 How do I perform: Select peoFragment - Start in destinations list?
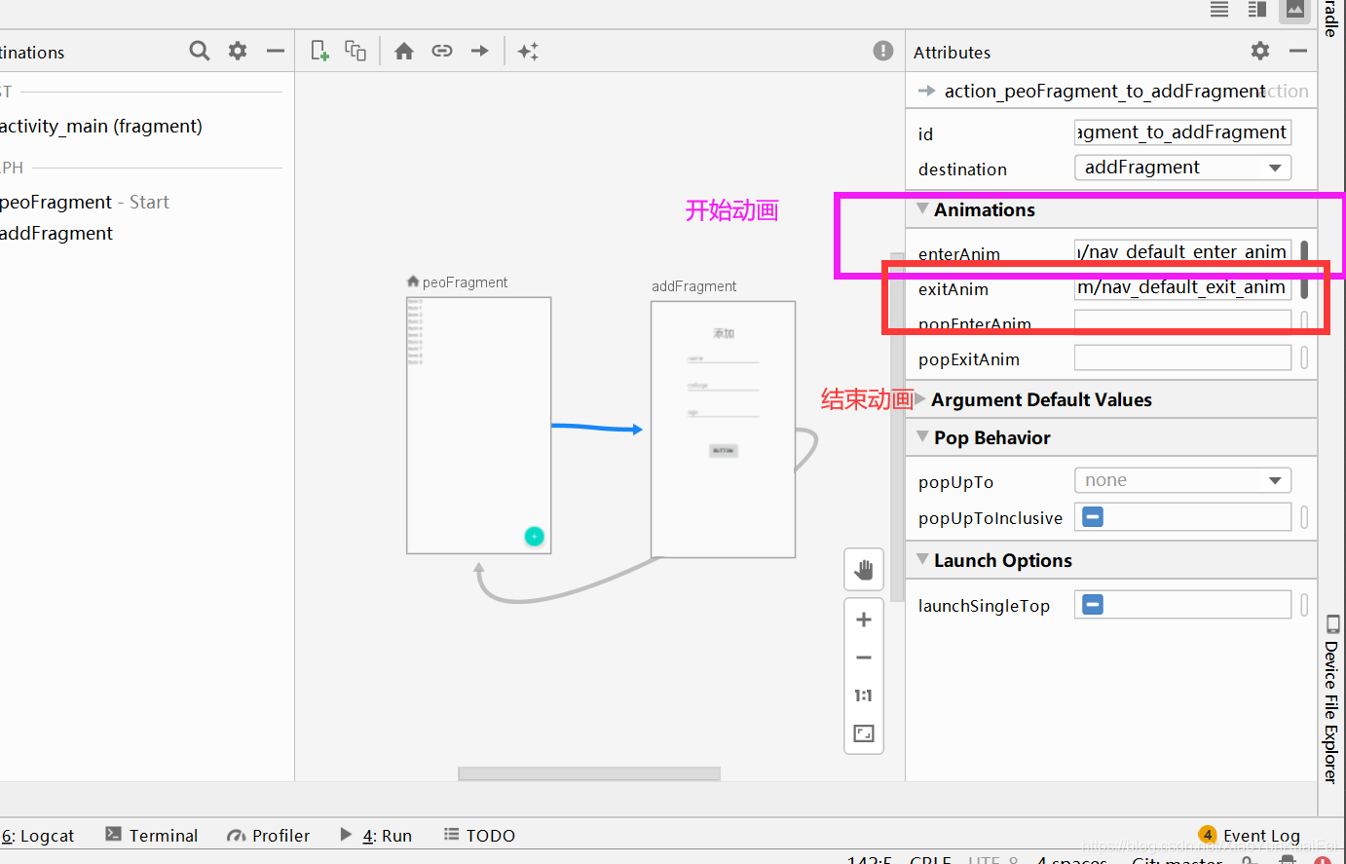tap(85, 202)
